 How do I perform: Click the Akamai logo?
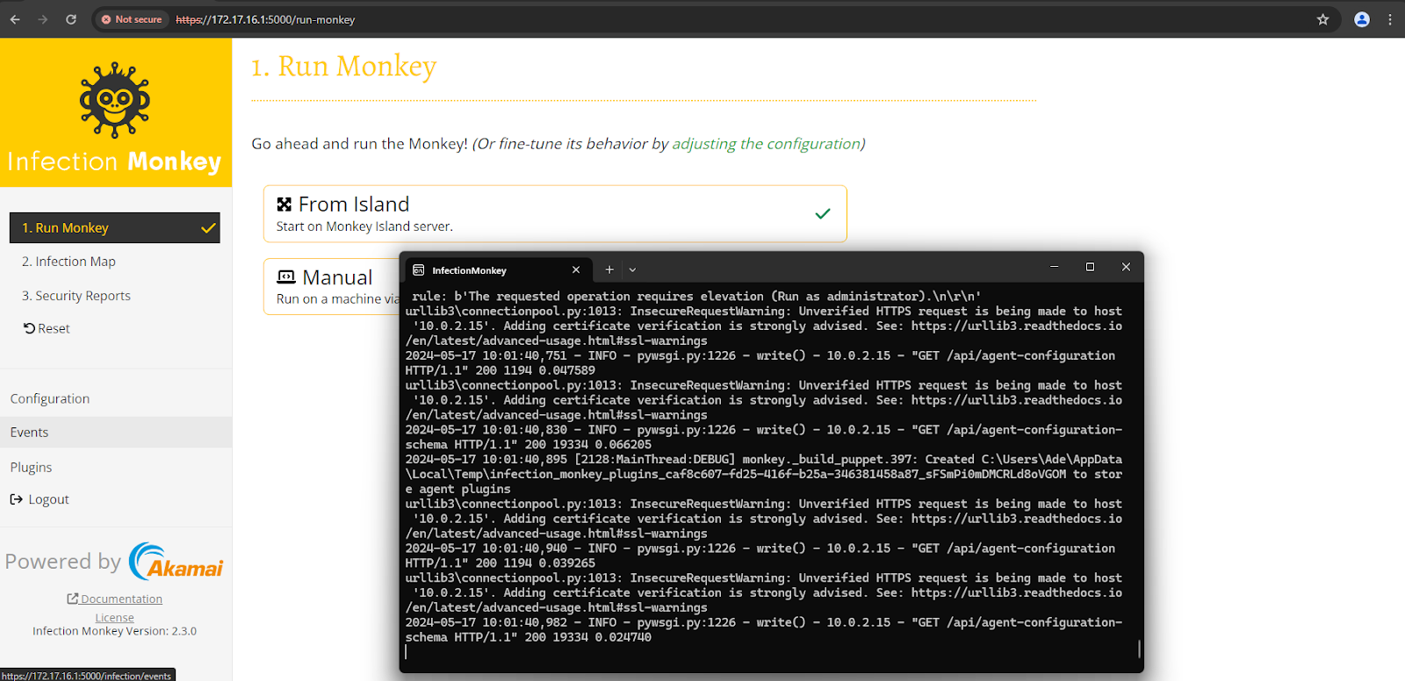coord(176,562)
